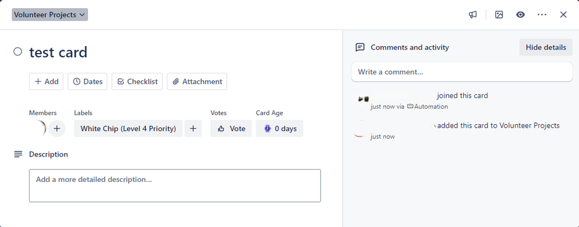The width and height of the screenshot is (579, 227).
Task: Open the three-dot actions menu
Action: pyautogui.click(x=542, y=14)
